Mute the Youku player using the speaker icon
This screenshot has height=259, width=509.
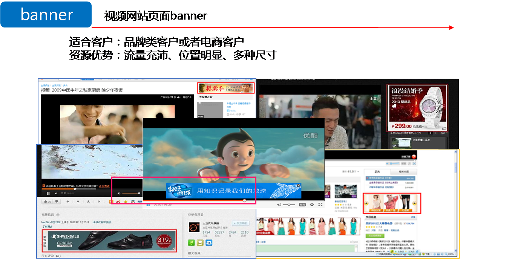[x=279, y=205]
